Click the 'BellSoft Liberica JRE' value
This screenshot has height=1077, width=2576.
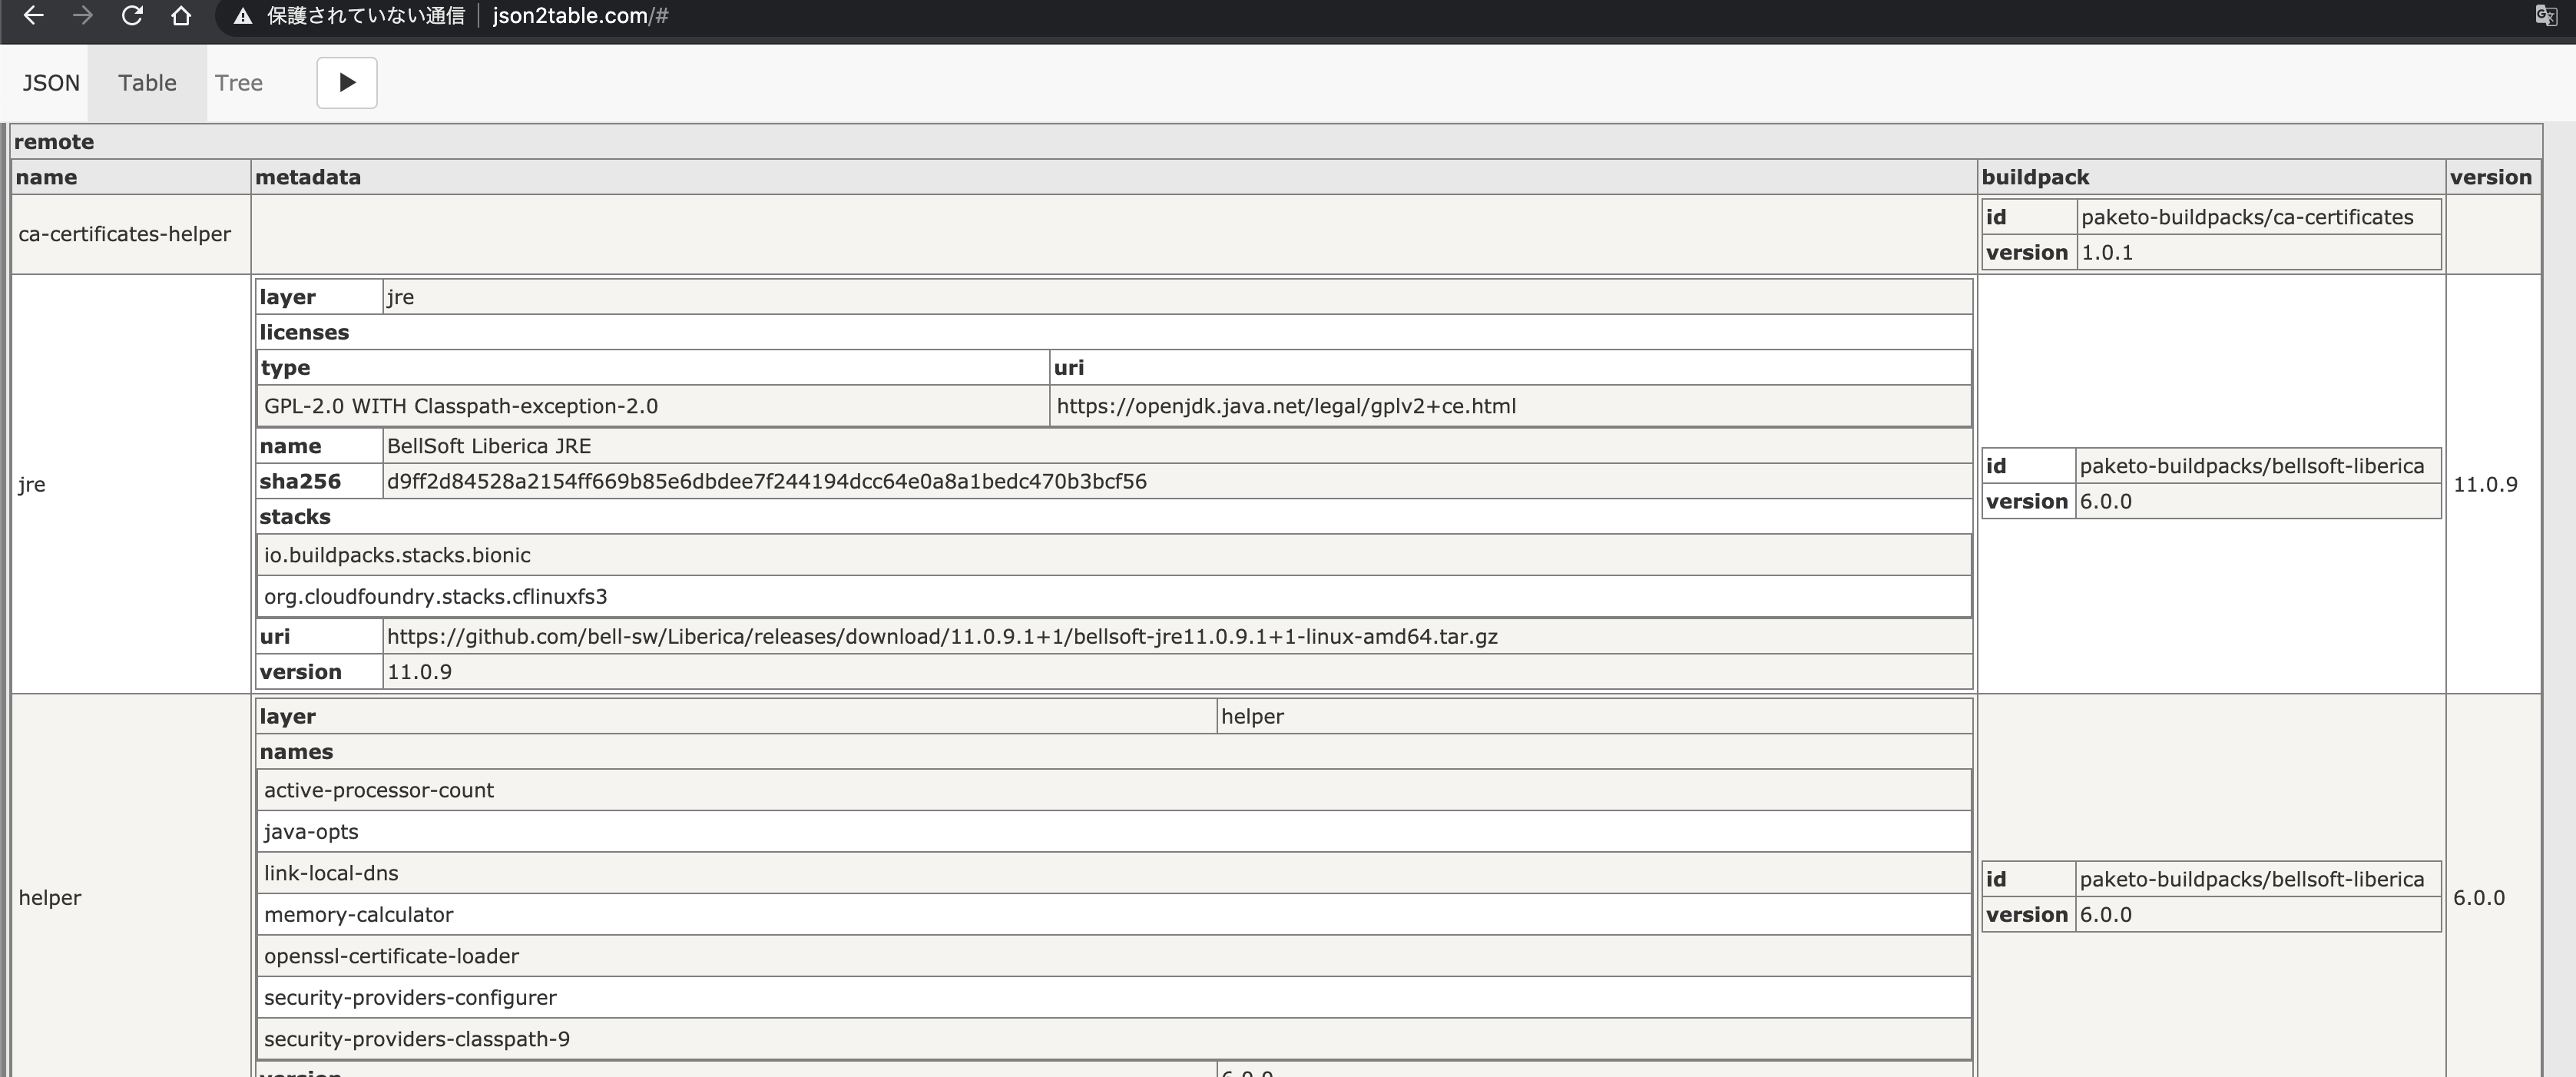pos(1177,446)
